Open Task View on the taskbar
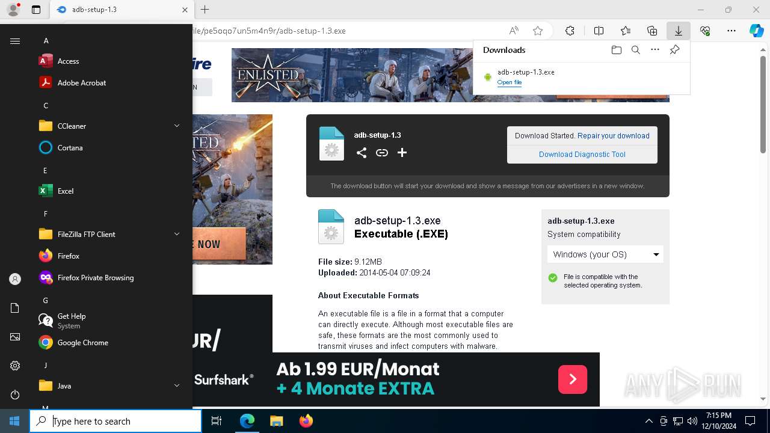The width and height of the screenshot is (770, 433). (217, 421)
